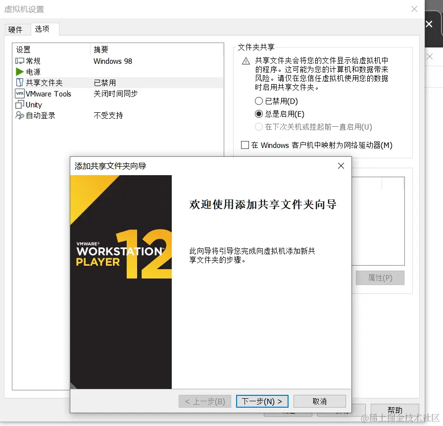Click the 帮助 button
Image resolution: width=443 pixels, height=426 pixels.
pyautogui.click(x=394, y=410)
